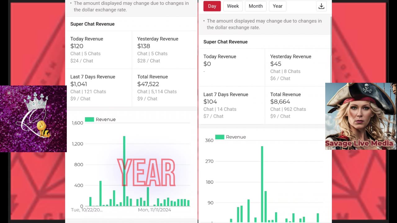397x223 pixels.
Task: Click the right Super Chat Revenue heading
Action: [225, 42]
